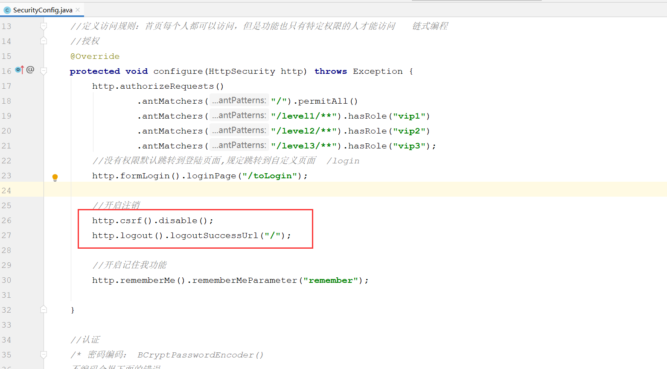Click the '/login' comment text on line 22
The image size is (667, 369).
pos(343,161)
